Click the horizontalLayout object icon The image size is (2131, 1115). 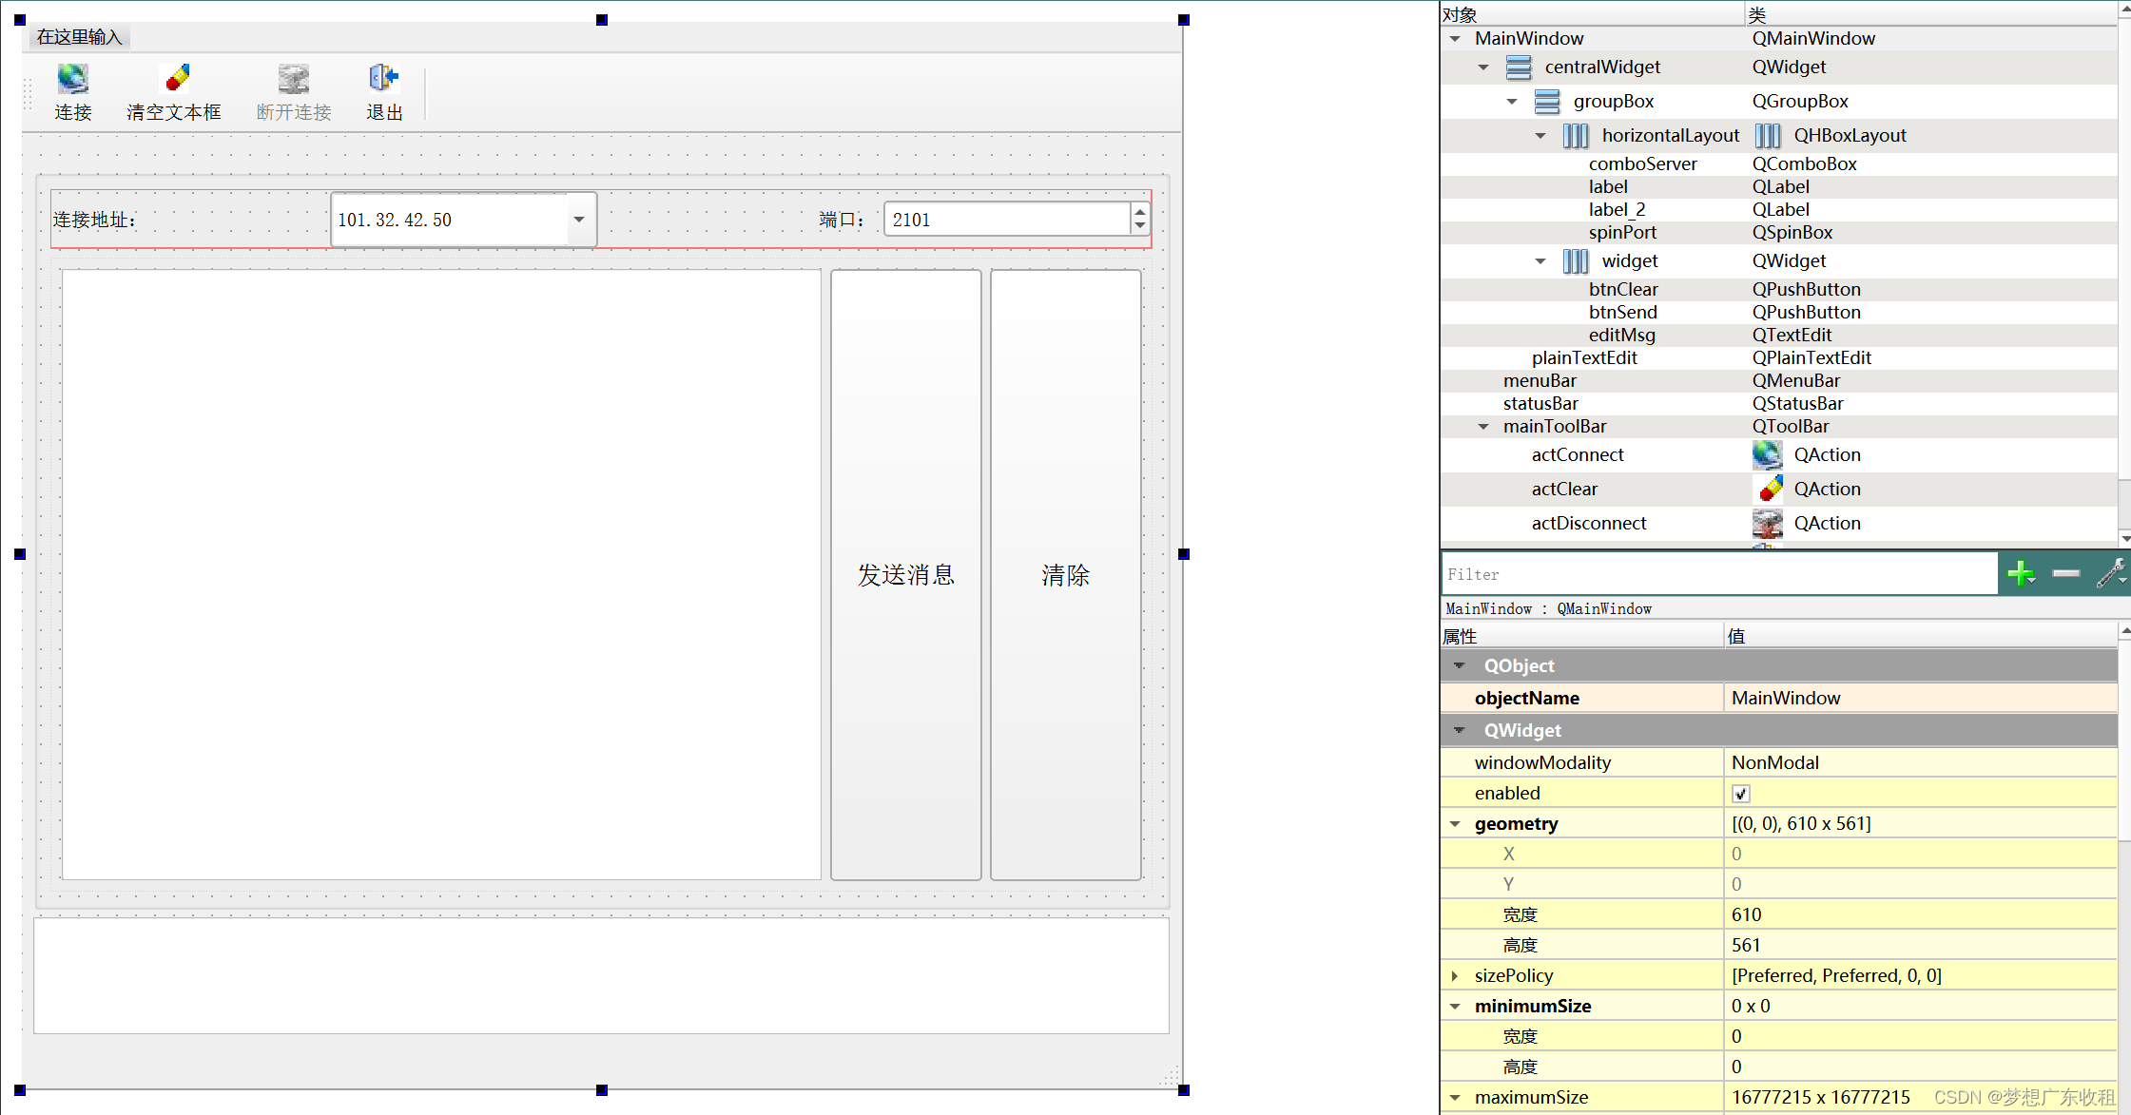(1576, 136)
